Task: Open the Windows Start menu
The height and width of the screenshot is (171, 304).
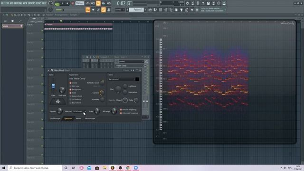Action: pyautogui.click(x=4, y=168)
